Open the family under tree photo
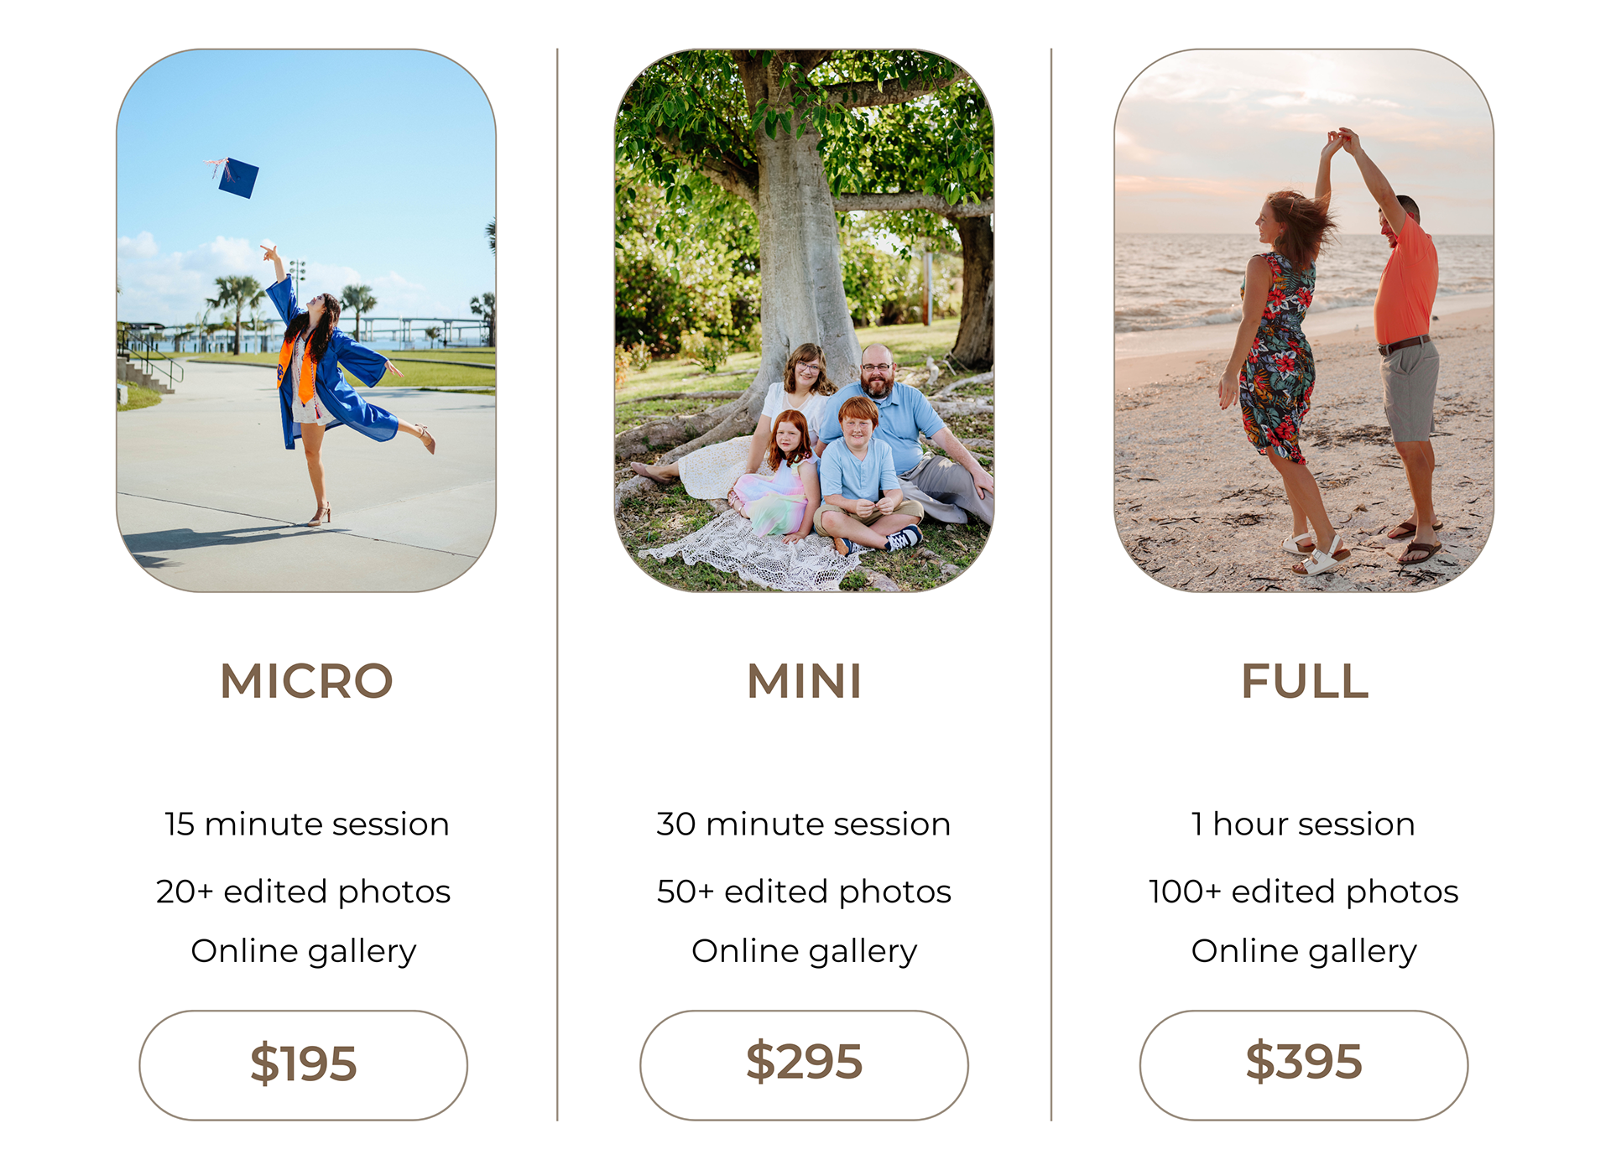The height and width of the screenshot is (1165, 1611). (804, 320)
